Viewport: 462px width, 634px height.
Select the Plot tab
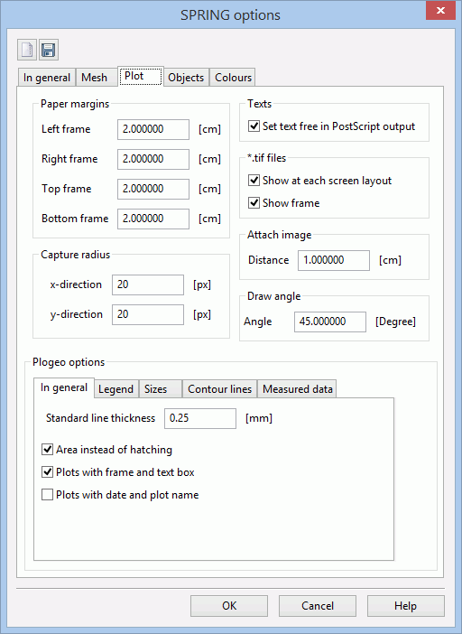140,76
